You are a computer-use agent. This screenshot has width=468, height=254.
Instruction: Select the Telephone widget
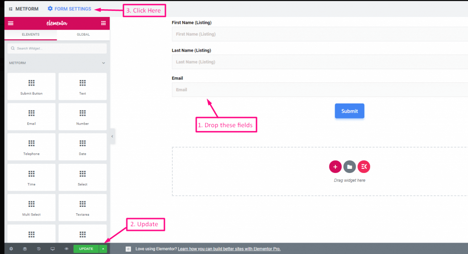coord(32,147)
